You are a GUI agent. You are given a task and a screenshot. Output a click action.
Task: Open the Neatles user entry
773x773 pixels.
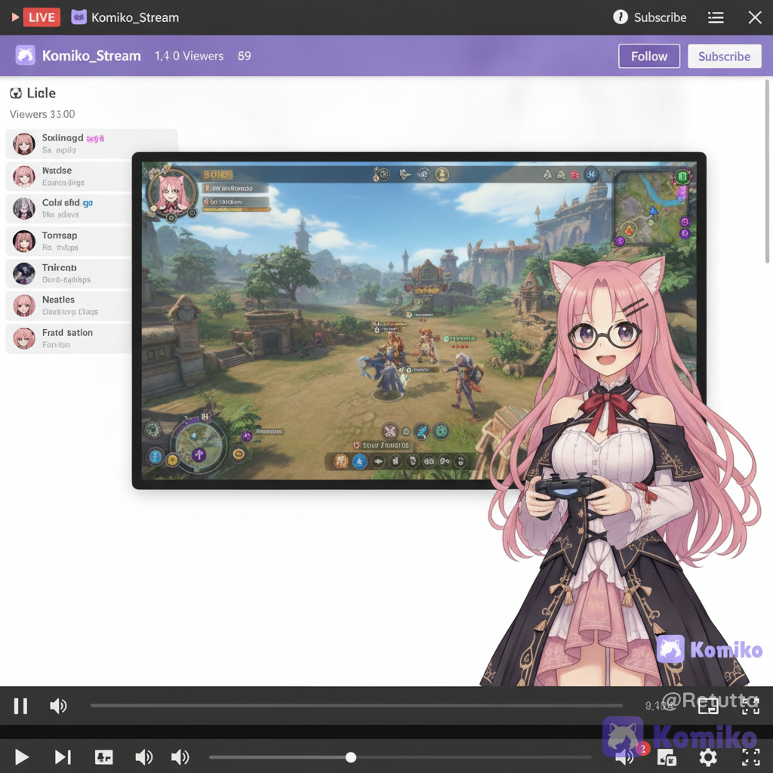(69, 306)
